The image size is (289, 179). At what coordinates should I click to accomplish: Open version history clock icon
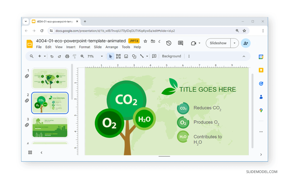coord(169,43)
